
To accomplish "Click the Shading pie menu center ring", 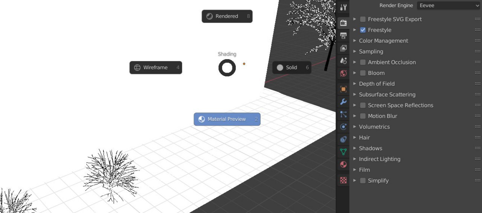I will click(x=227, y=68).
